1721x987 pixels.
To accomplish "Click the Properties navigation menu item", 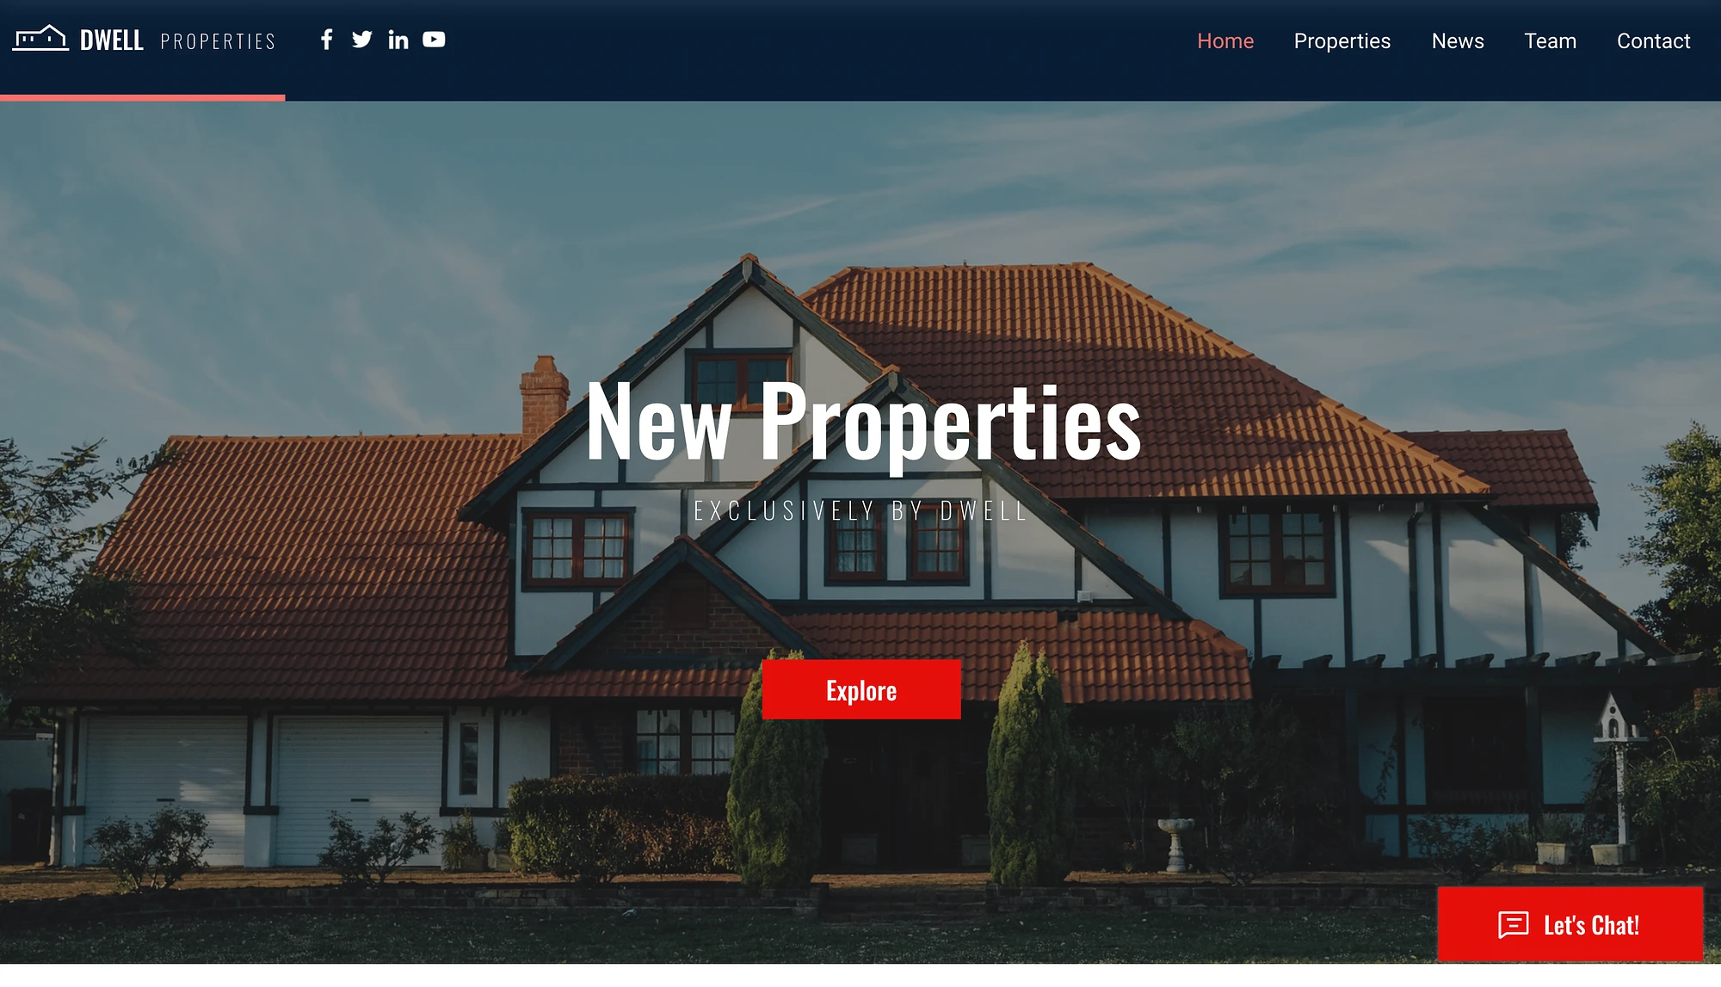I will [x=1342, y=40].
